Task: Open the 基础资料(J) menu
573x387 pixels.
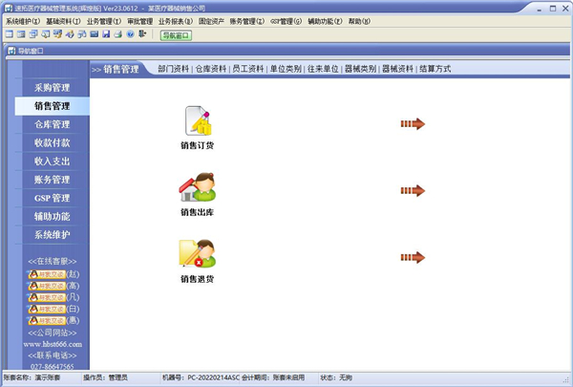Action: tap(63, 22)
